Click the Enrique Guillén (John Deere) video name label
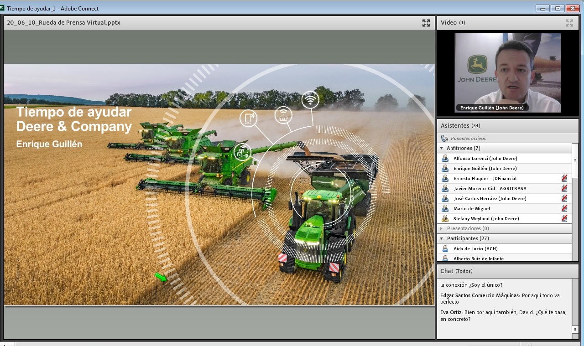The width and height of the screenshot is (584, 346). [492, 108]
